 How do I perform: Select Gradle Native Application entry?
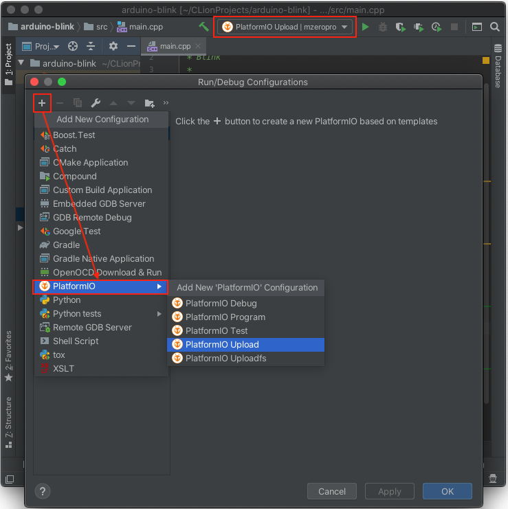point(101,259)
